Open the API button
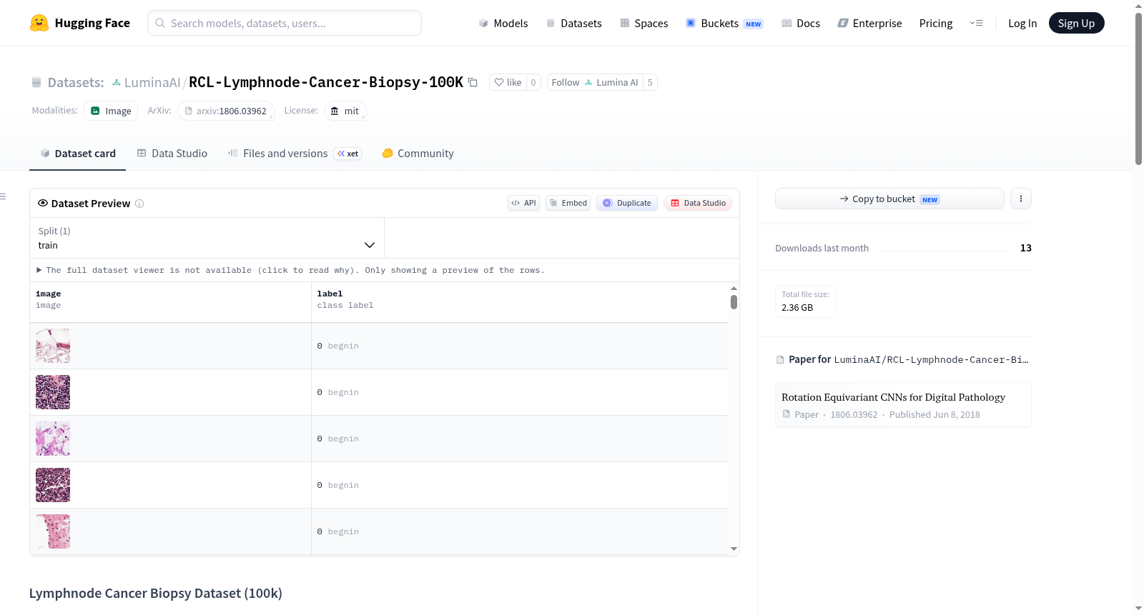 [523, 203]
